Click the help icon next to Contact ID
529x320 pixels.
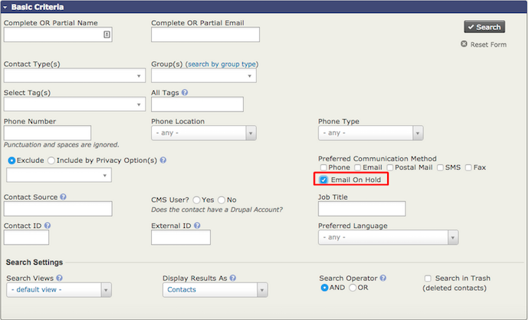[x=48, y=226]
